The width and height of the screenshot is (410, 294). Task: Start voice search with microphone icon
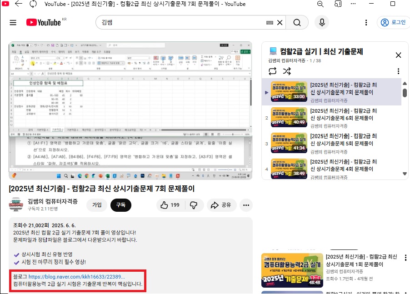pyautogui.click(x=322, y=22)
